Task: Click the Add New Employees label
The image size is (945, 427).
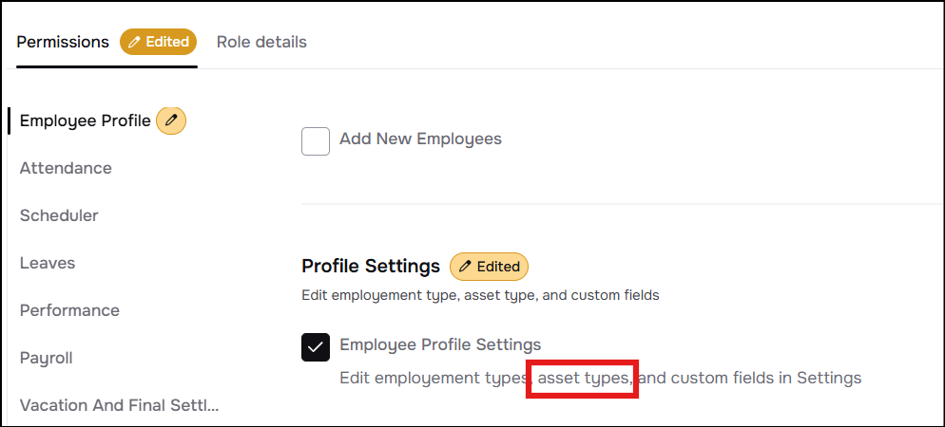Action: tap(420, 139)
